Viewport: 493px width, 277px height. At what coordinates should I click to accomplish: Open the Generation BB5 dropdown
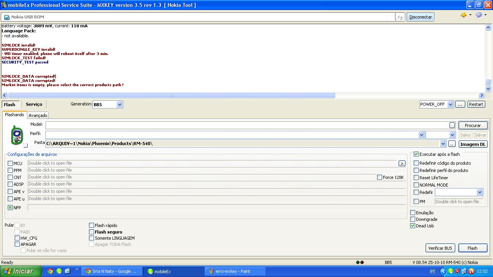pos(119,105)
